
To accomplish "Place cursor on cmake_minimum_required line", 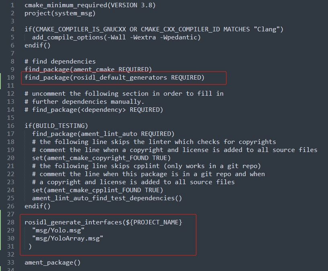I will click(90, 5).
